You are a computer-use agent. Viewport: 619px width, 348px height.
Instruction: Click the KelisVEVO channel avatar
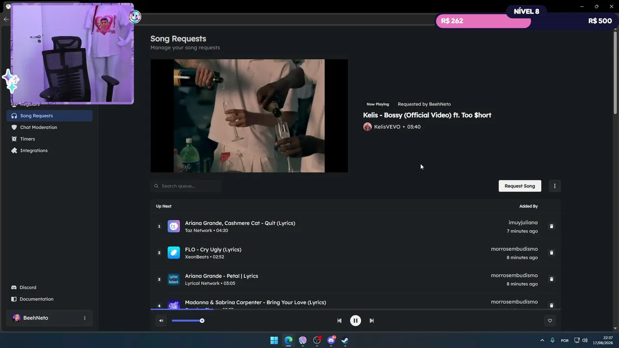click(x=368, y=127)
